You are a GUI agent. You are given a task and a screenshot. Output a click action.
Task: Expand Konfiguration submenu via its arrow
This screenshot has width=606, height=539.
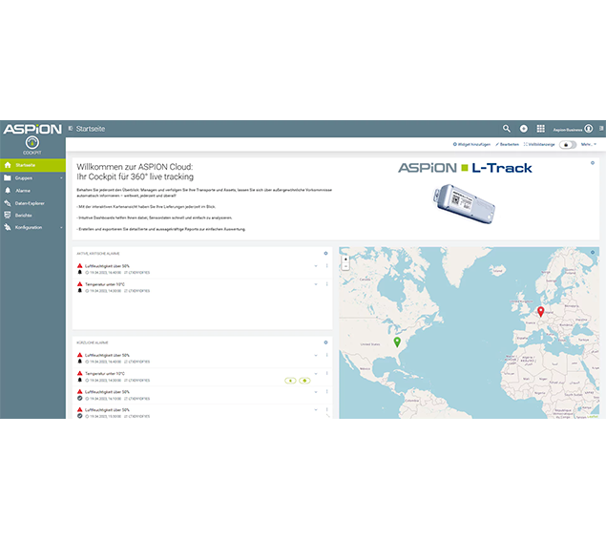[61, 228]
